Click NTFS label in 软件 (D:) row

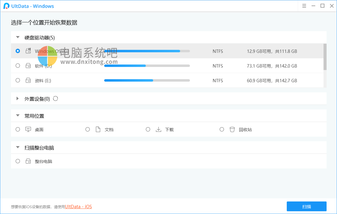click(x=218, y=66)
